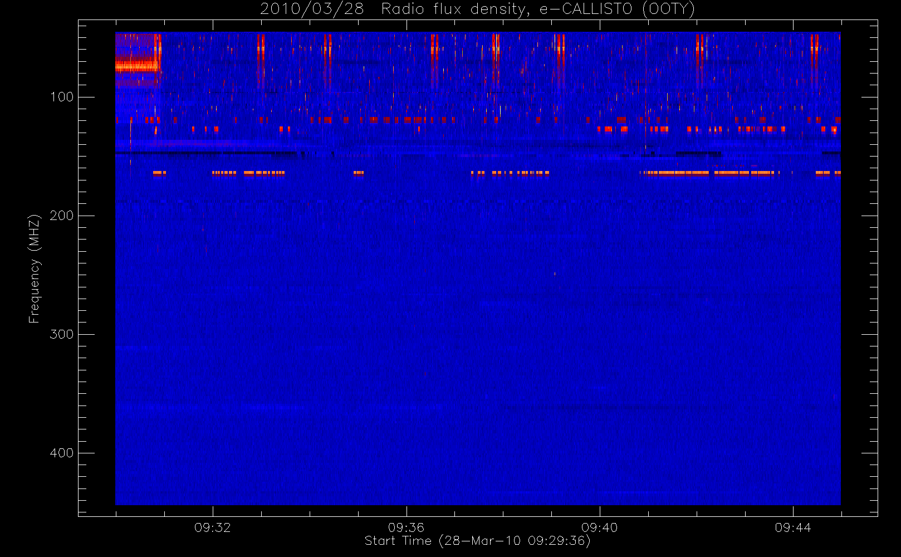Click the bright orange burst at spectrogram start
This screenshot has width=901, height=557.
[137, 66]
